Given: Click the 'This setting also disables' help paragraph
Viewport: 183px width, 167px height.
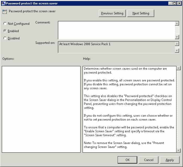Looking at the screenshot, I should [128, 102].
